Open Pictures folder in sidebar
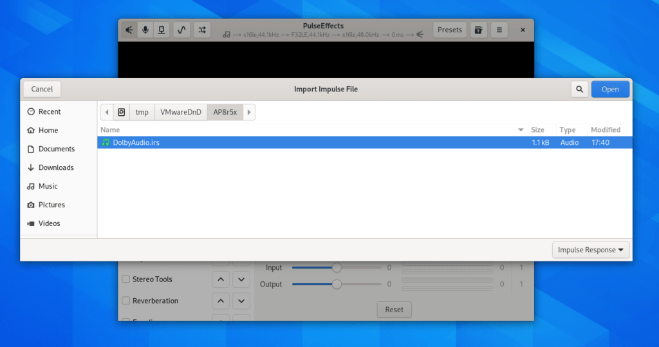 tap(59, 205)
